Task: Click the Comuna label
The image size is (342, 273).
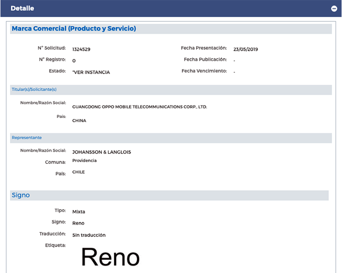Action: [55, 162]
